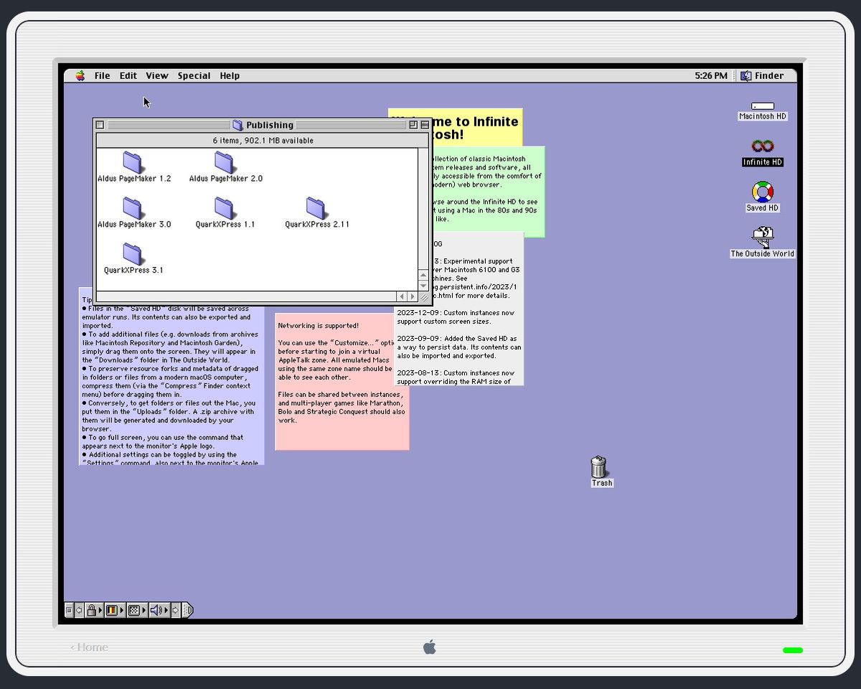Expand padlock module popup arrow in control strip
The height and width of the screenshot is (689, 861).
click(100, 610)
